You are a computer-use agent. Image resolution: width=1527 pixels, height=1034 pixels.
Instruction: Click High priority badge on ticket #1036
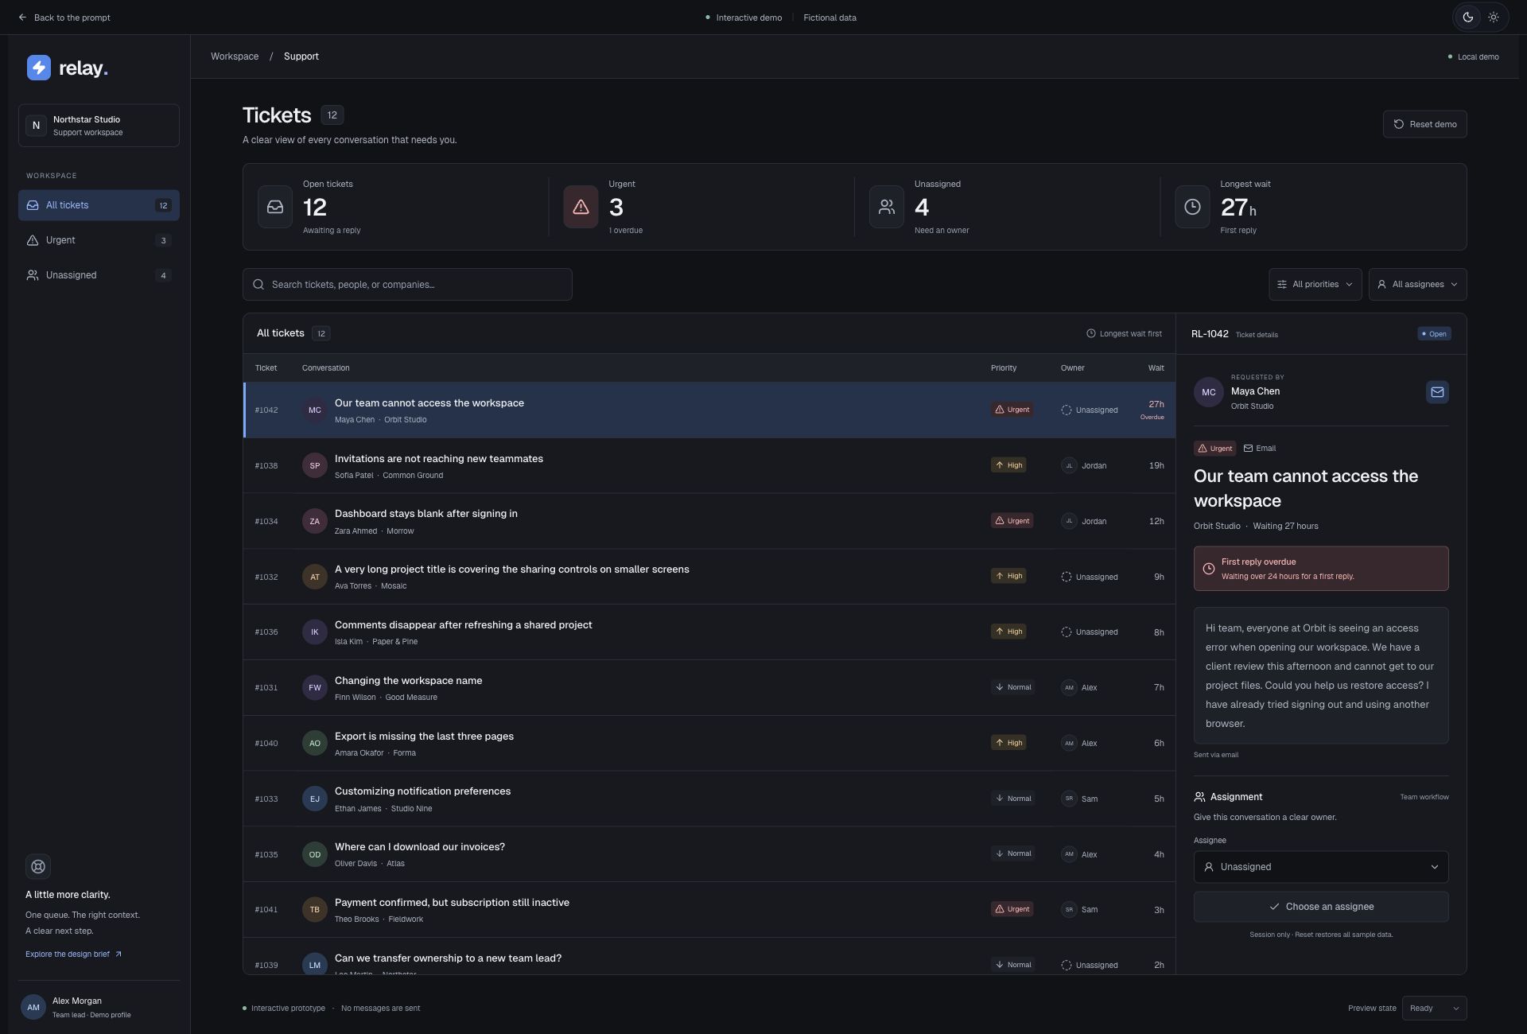click(1008, 632)
